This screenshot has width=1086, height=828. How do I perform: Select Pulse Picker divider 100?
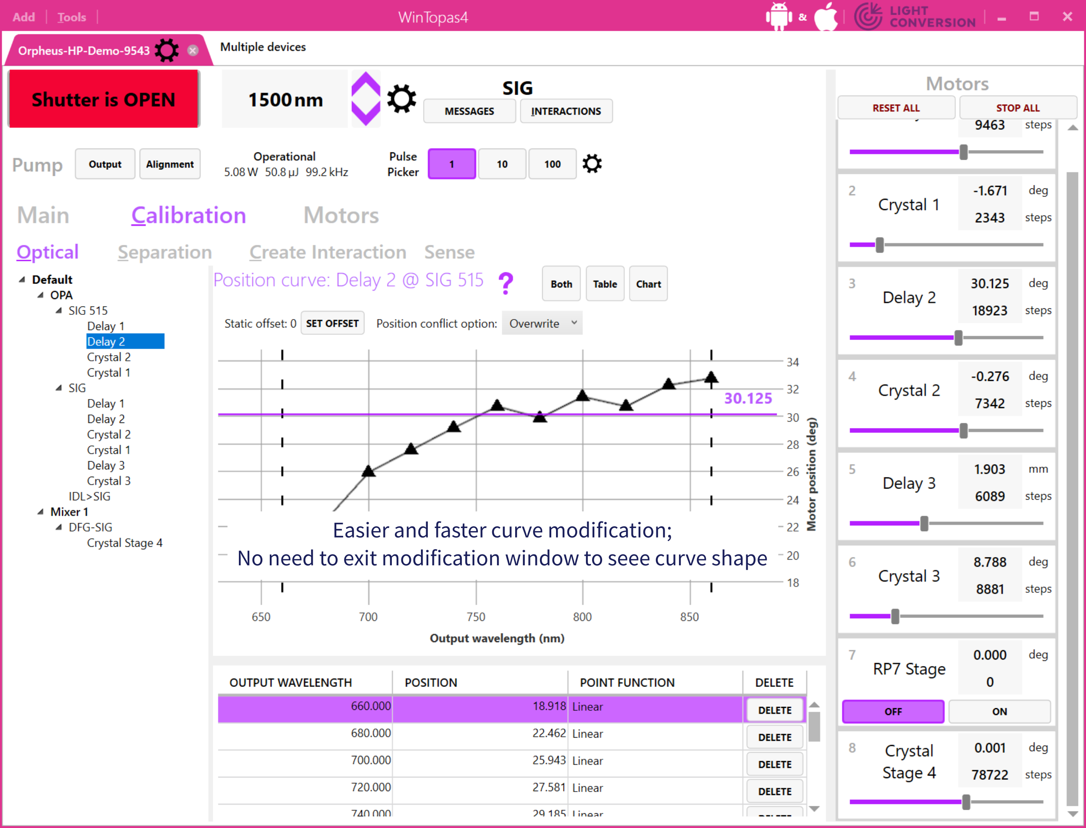pyautogui.click(x=552, y=164)
